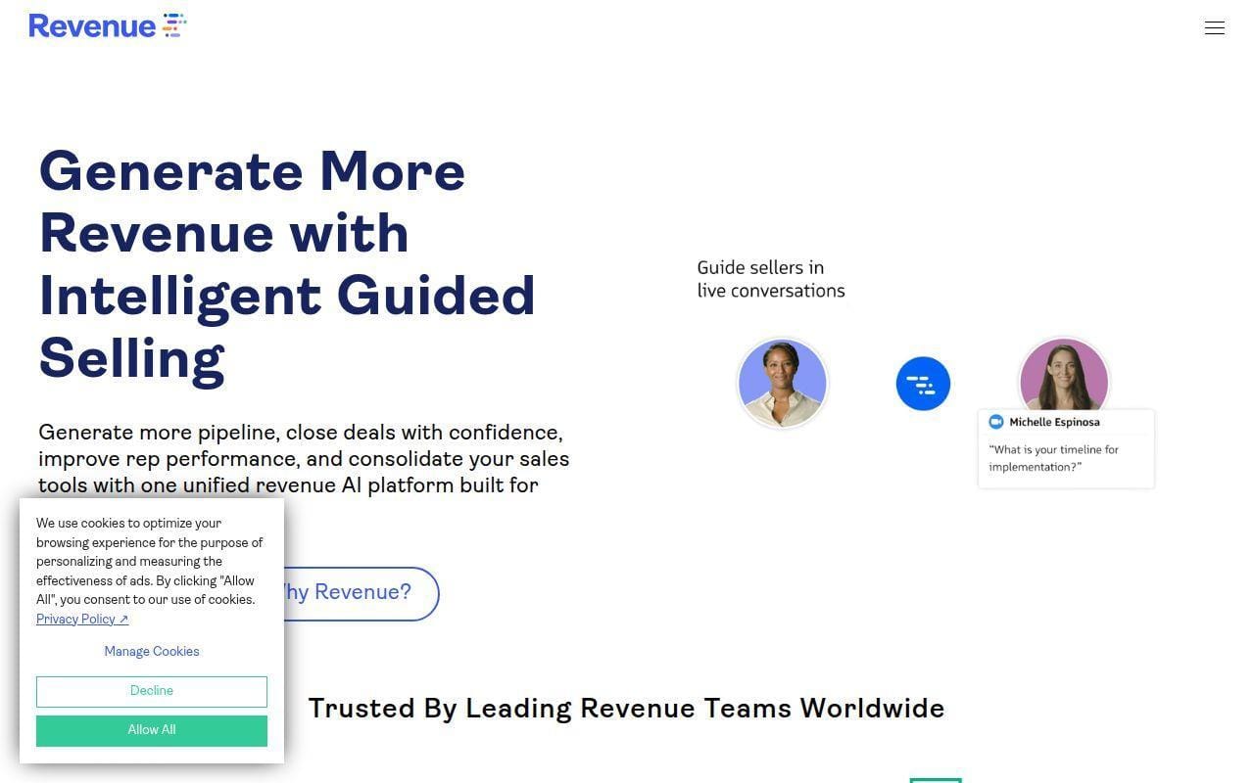Click the Guide sellers in live conversations text
Screen dimensions: 1254x783
point(771,279)
